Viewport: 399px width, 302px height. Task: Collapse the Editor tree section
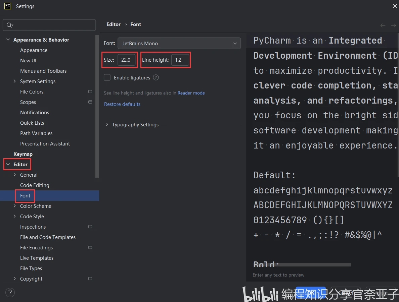8,164
